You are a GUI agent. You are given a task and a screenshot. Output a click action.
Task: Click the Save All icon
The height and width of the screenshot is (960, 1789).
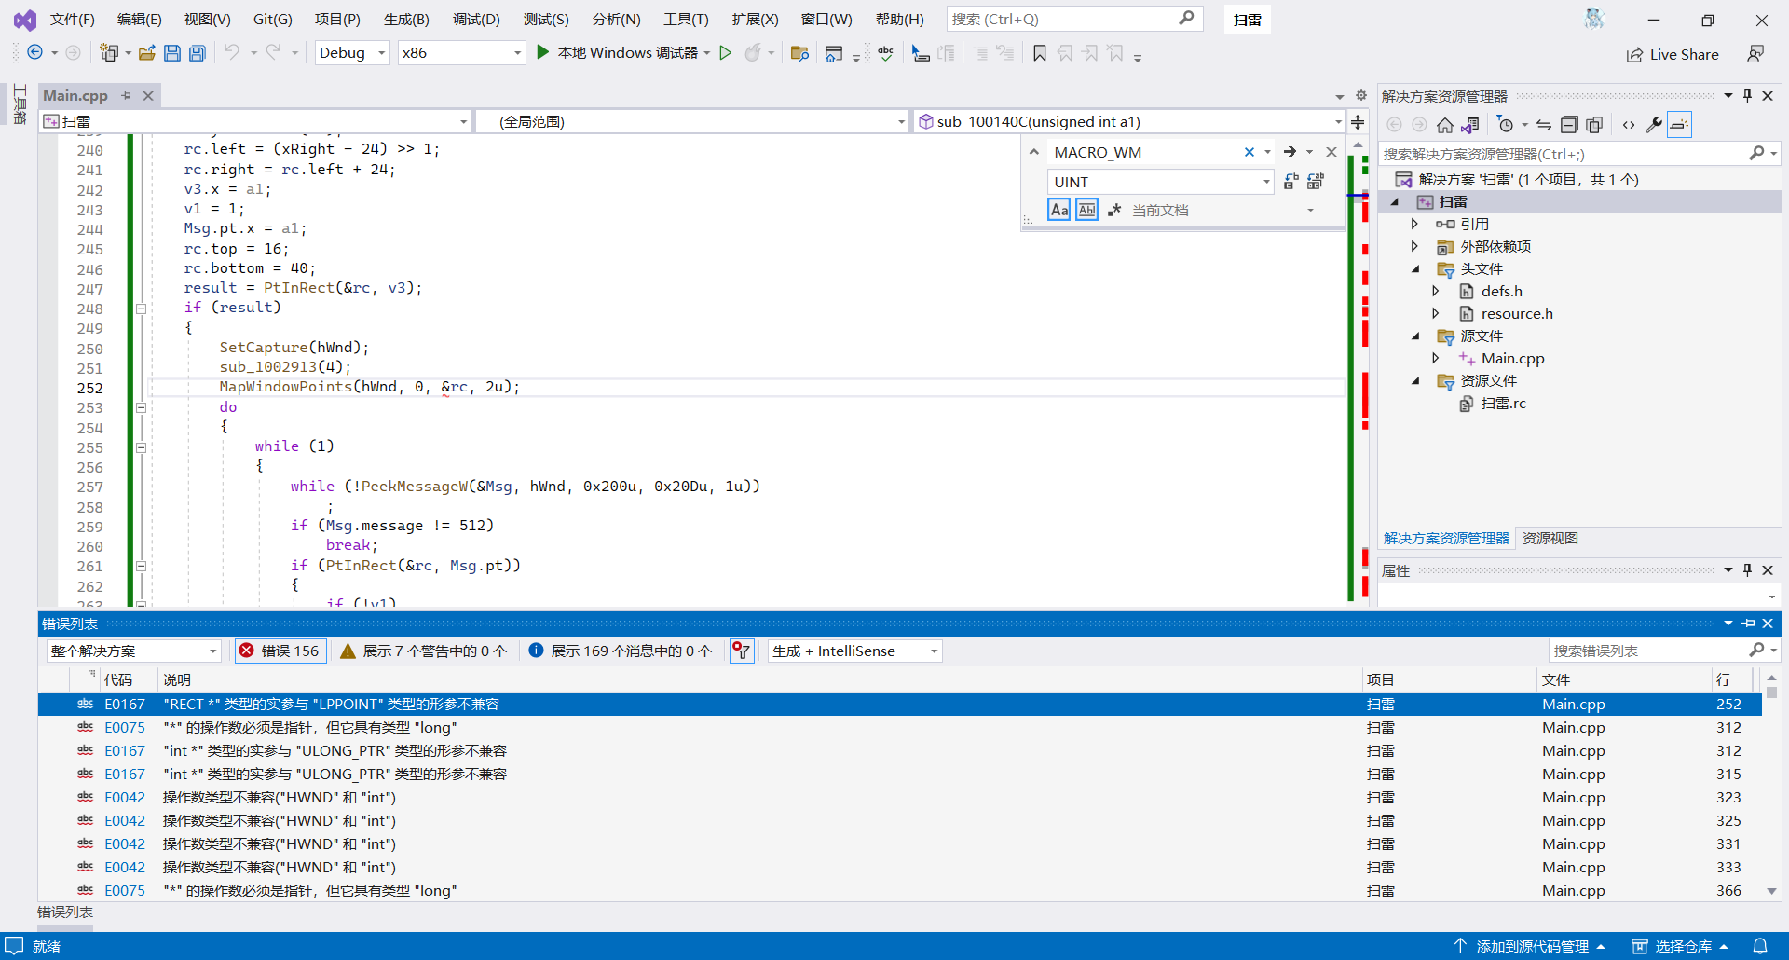(198, 53)
